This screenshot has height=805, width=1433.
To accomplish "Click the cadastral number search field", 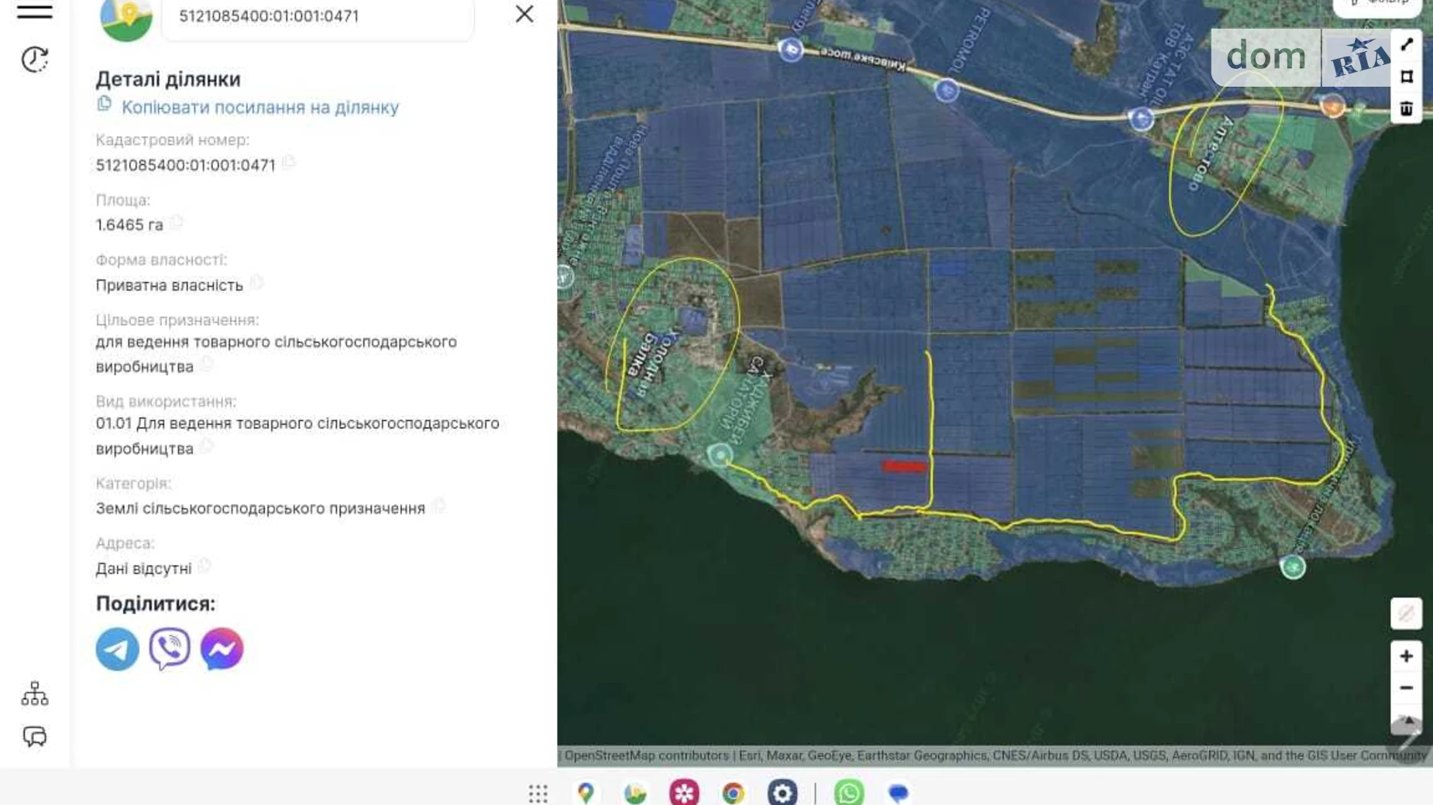I will point(318,16).
